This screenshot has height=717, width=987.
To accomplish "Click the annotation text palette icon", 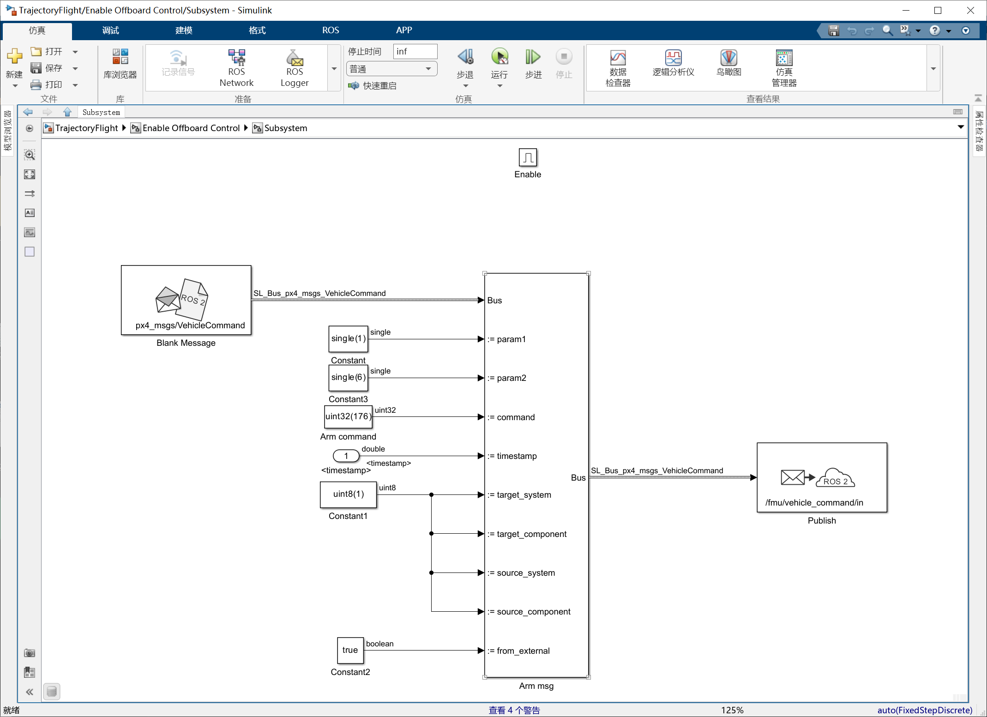I will point(30,213).
